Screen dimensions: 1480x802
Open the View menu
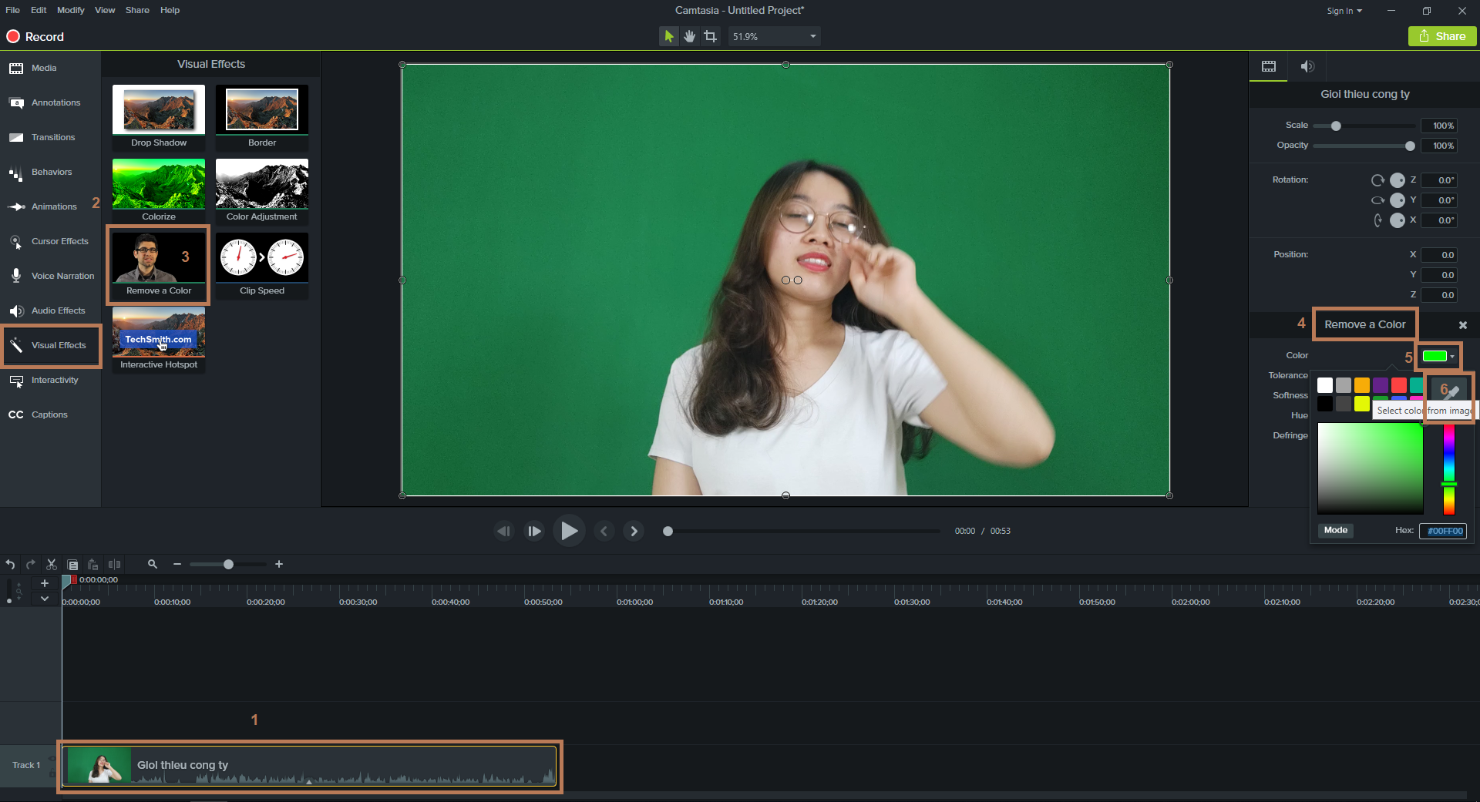105,10
